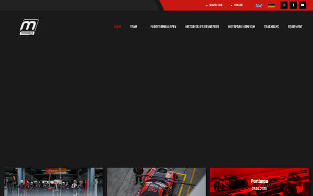Open the pit crew garage photo card

[x=54, y=182]
